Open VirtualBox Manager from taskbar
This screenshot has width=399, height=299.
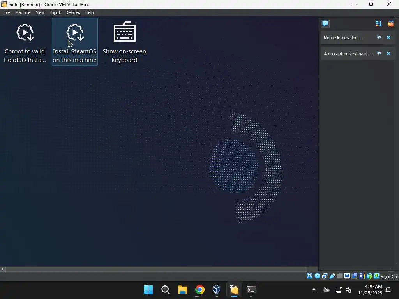(217, 290)
